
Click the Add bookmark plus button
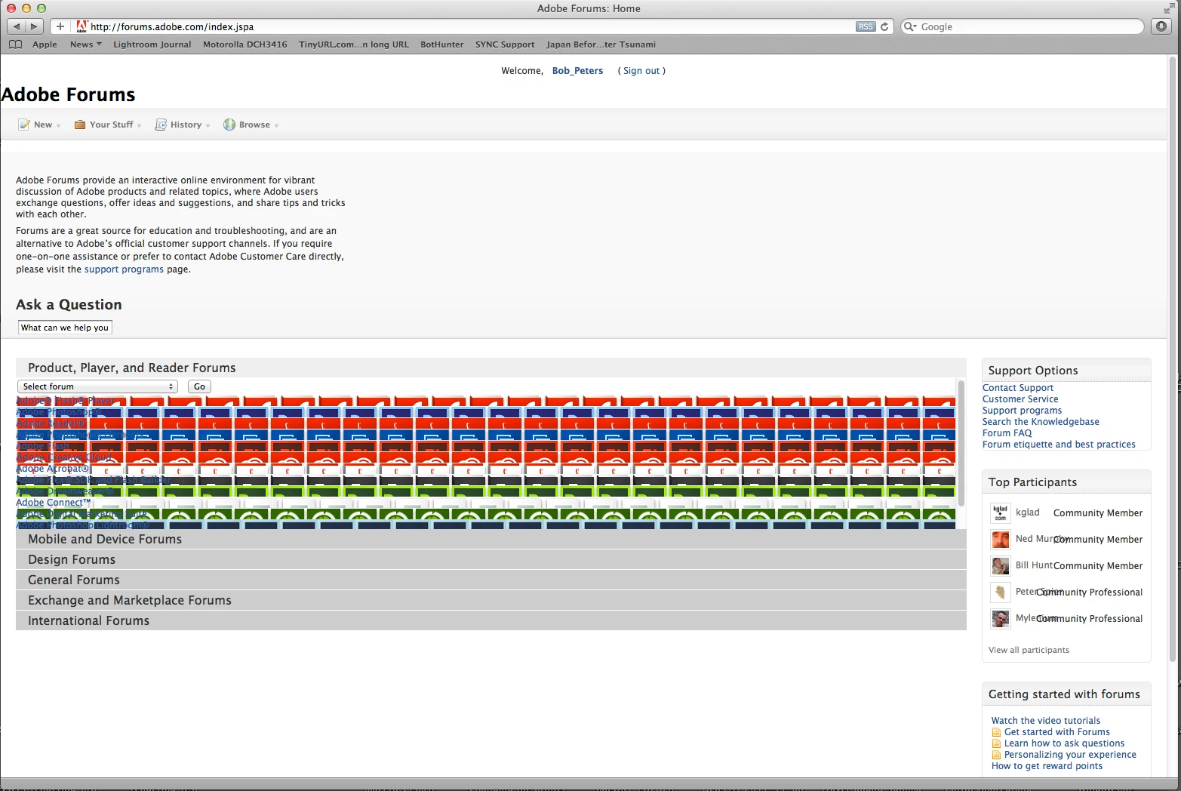60,26
